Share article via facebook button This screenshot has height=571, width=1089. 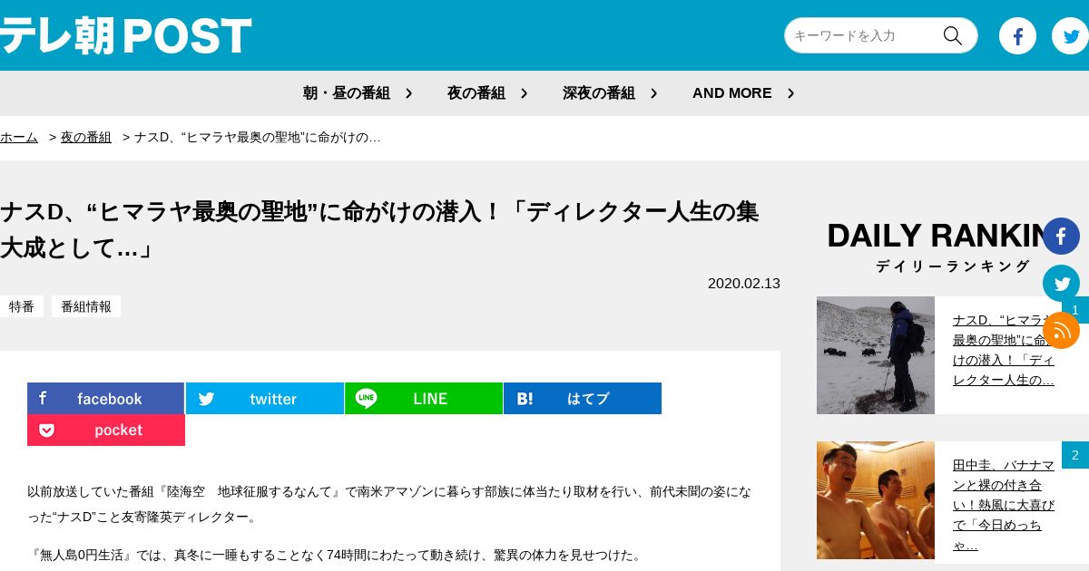click(105, 399)
